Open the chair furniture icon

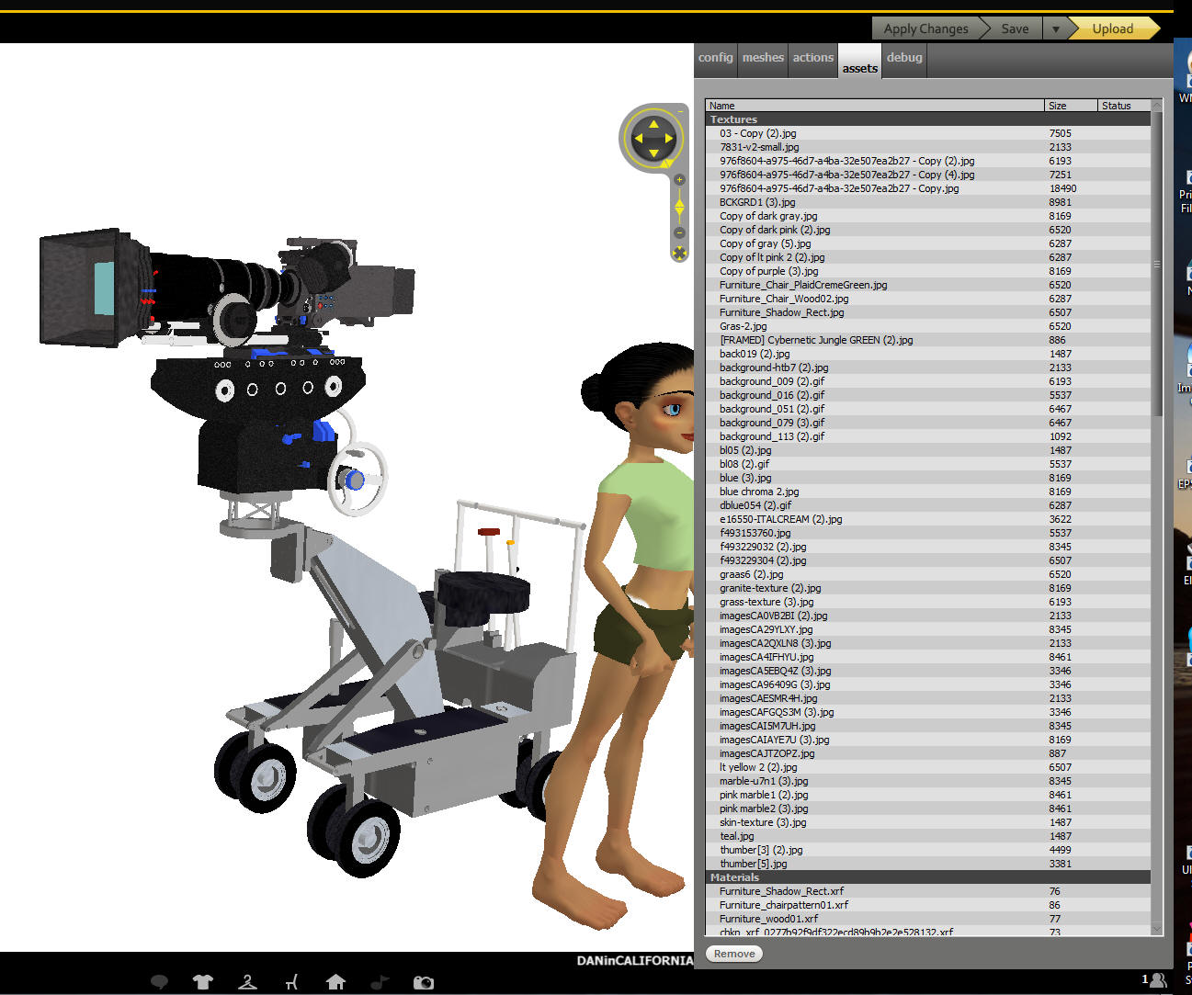click(291, 981)
